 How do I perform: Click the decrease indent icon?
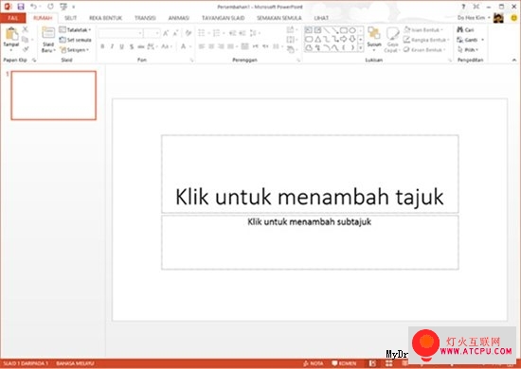(233, 33)
